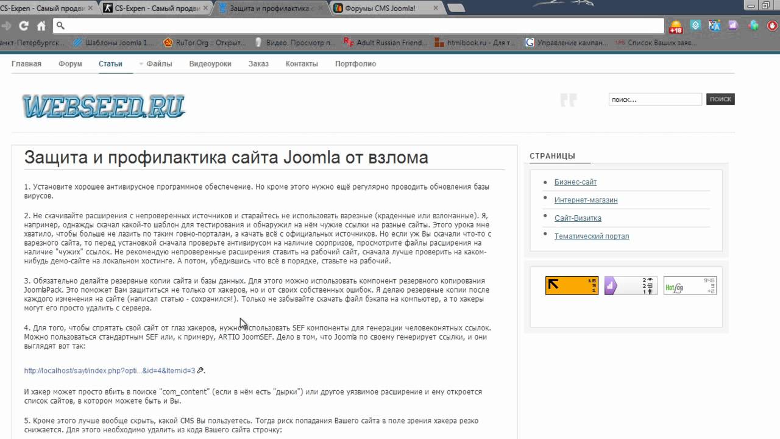Open the Управление кампан... Google bookmark

[567, 43]
